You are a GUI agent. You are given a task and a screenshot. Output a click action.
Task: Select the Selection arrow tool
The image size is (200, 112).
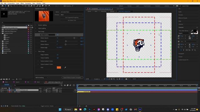[x=6, y=6]
